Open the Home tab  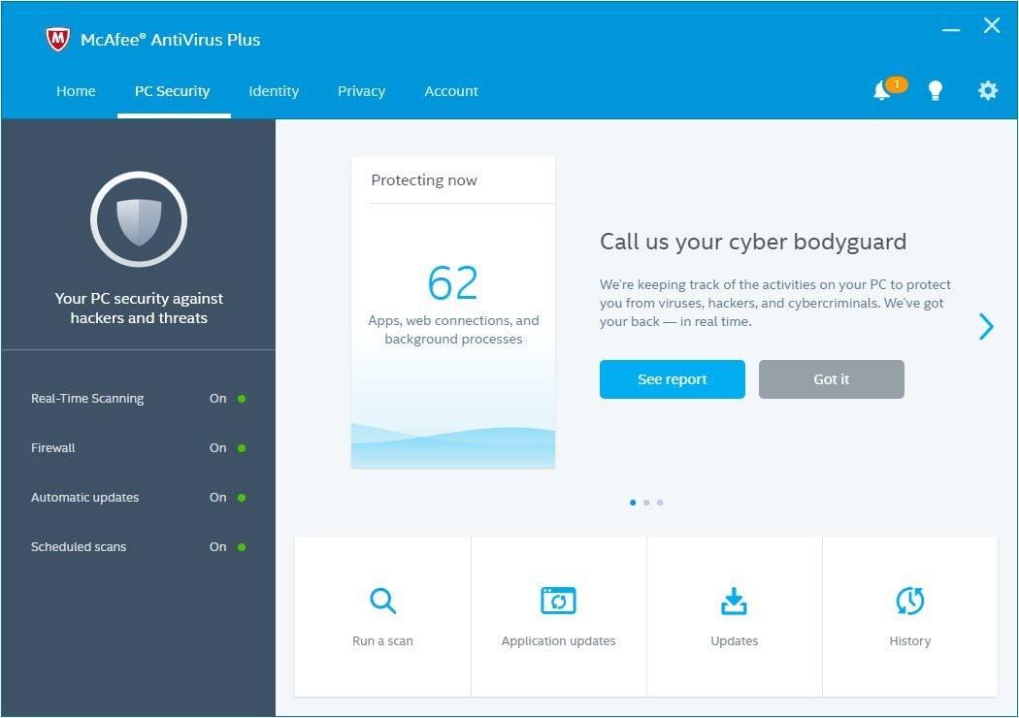click(x=76, y=90)
